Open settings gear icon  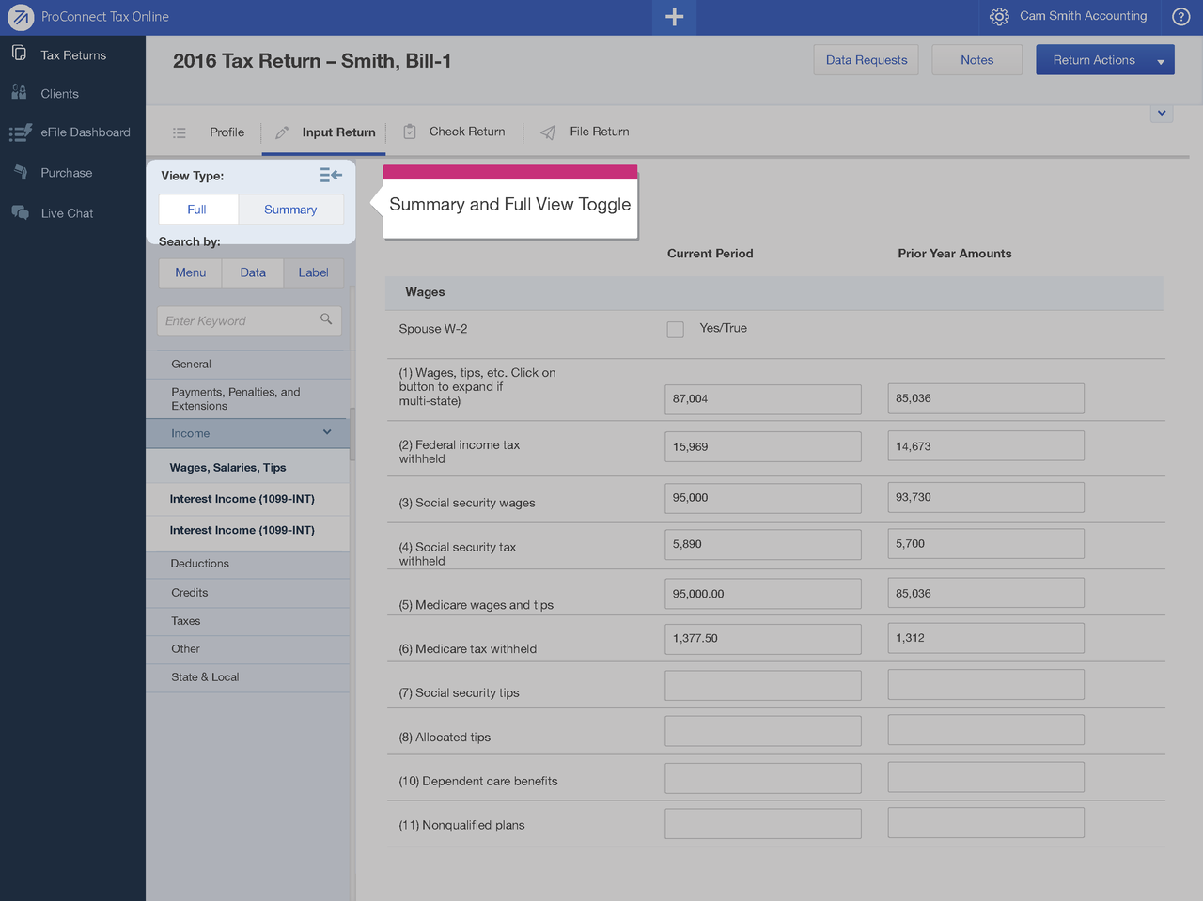[x=999, y=16]
